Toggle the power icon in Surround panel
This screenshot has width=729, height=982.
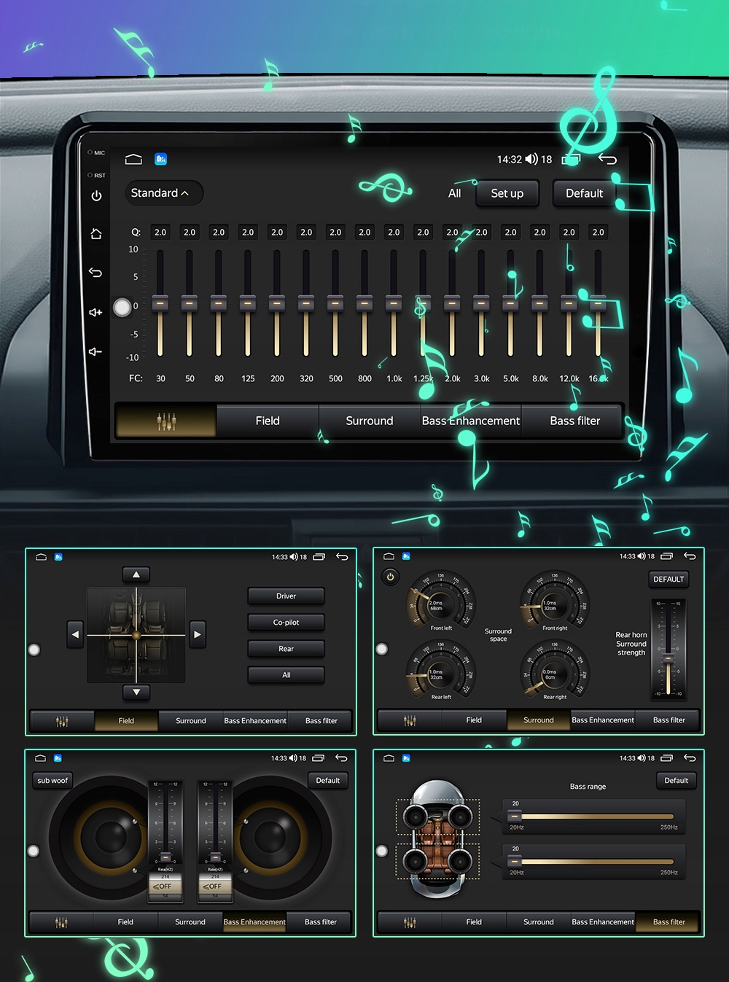[x=390, y=577]
